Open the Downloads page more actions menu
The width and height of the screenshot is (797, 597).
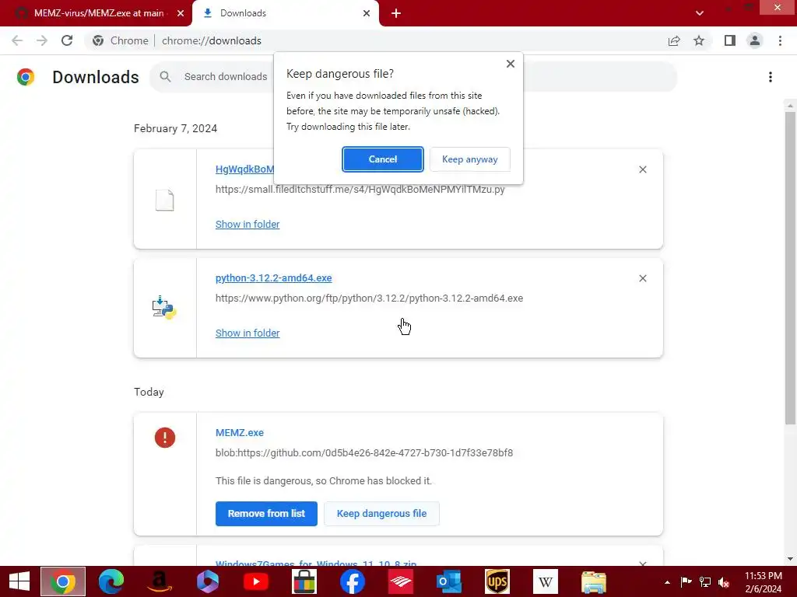(x=771, y=77)
